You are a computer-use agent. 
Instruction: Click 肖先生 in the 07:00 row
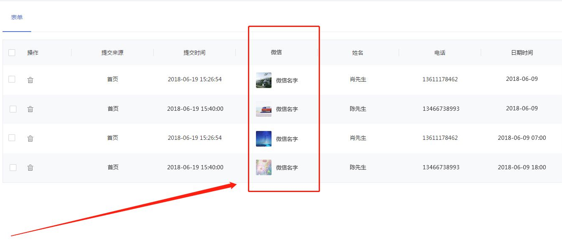click(x=358, y=138)
